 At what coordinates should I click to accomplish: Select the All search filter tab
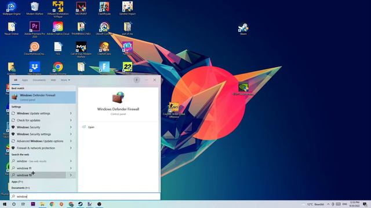16,80
